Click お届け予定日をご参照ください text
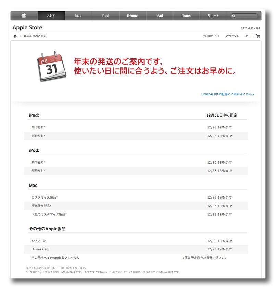The height and width of the screenshot is (287, 274). tap(204, 258)
